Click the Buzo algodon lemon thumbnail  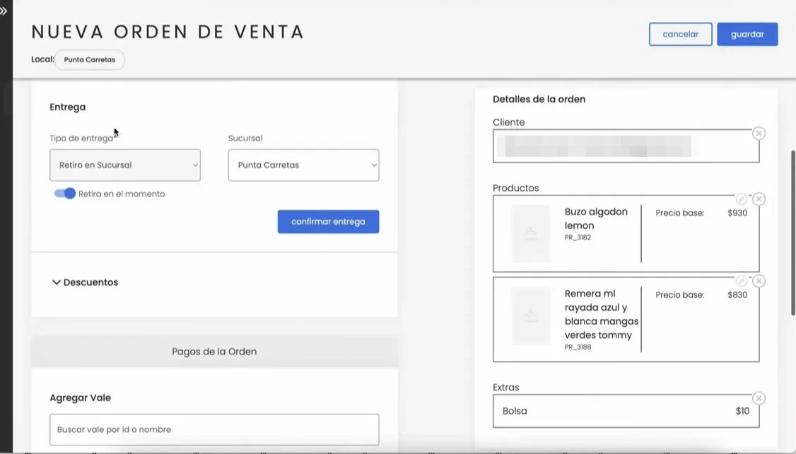pyautogui.click(x=530, y=234)
